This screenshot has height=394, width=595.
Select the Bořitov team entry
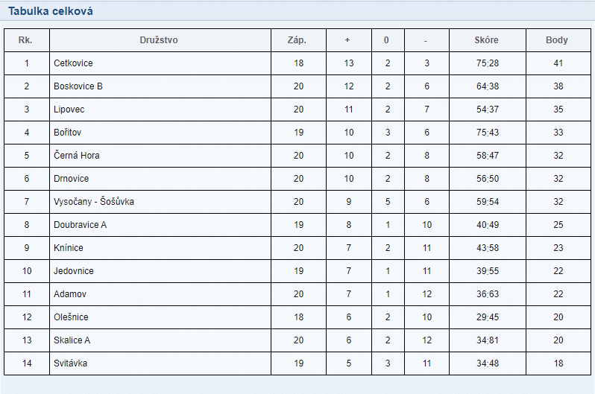pos(68,133)
